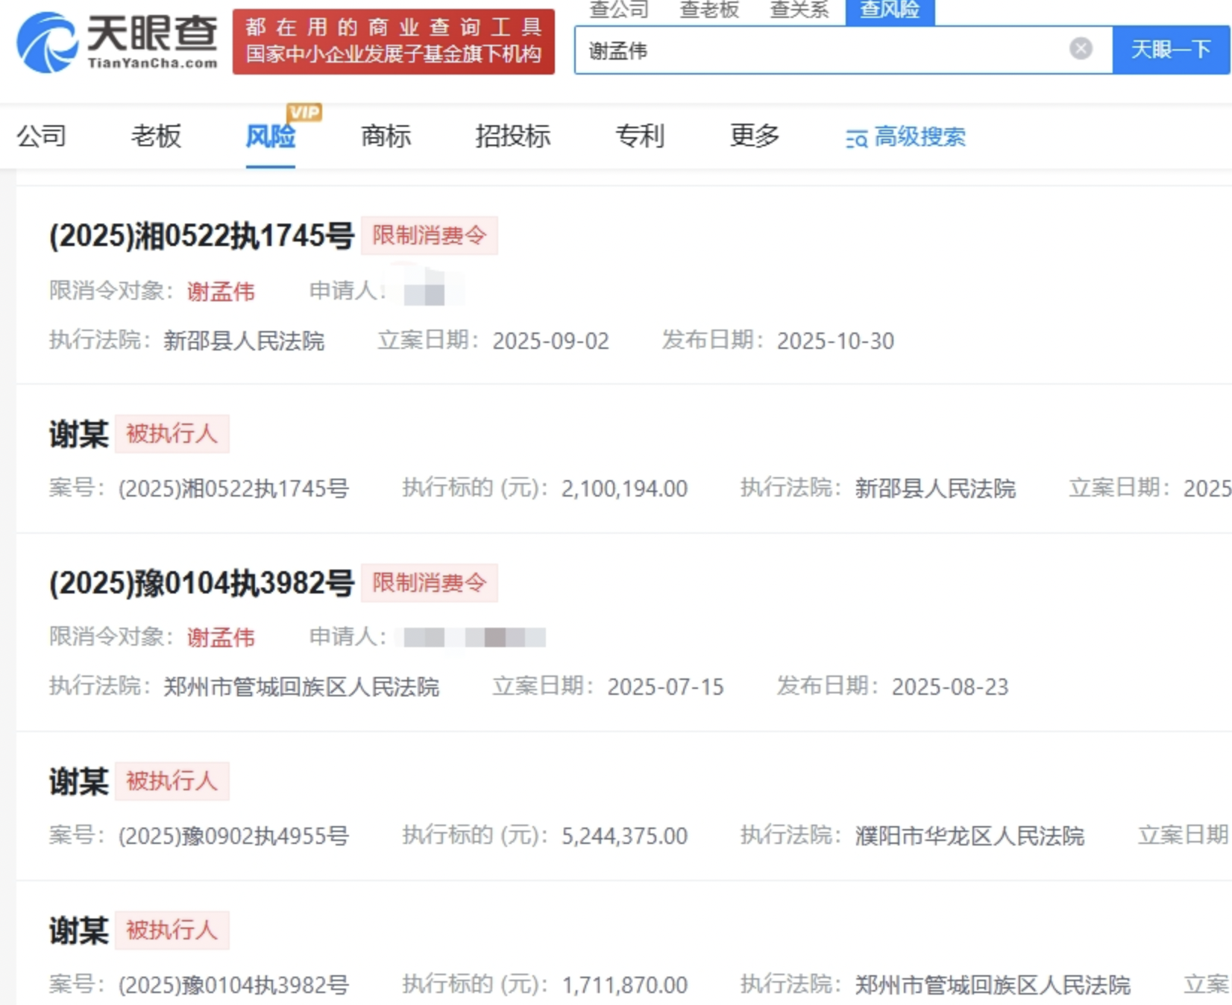
Task: Open case (2025)豫0104执3982号 title
Action: point(201,583)
